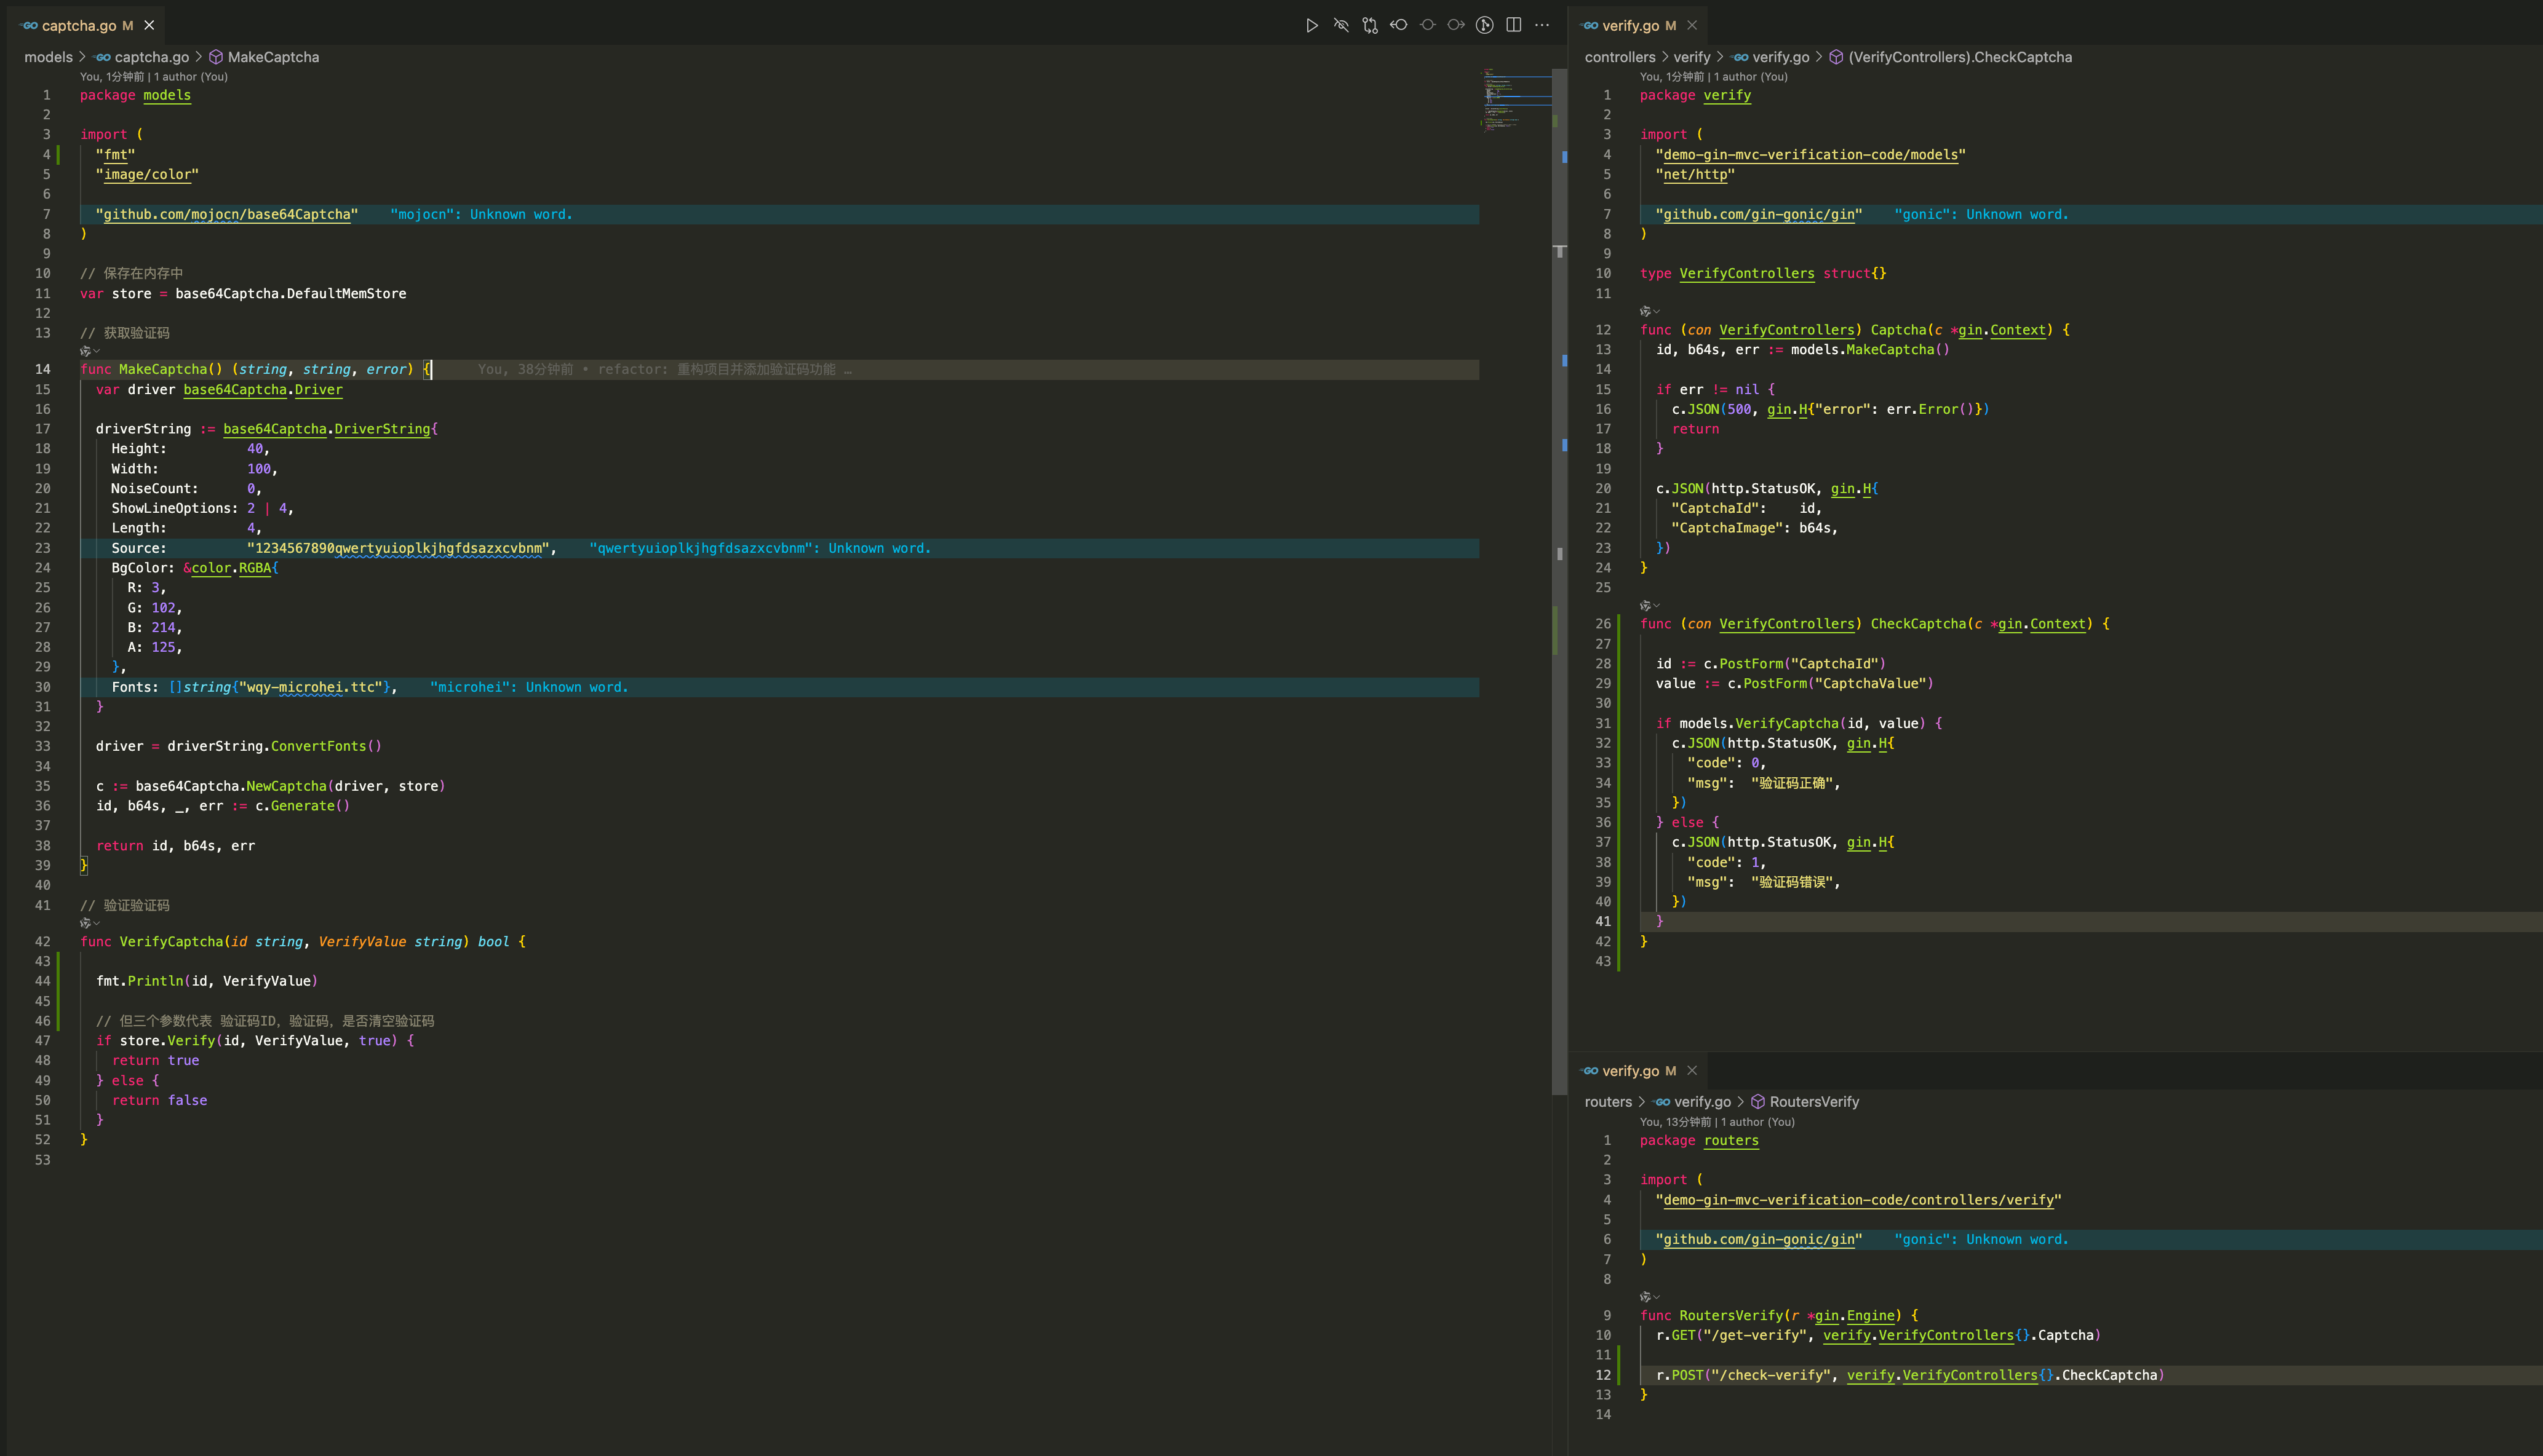This screenshot has height=1456, width=2543.
Task: Click 'You, 1分钟前 | 1 author' lens in captcha.go
Action: point(154,77)
